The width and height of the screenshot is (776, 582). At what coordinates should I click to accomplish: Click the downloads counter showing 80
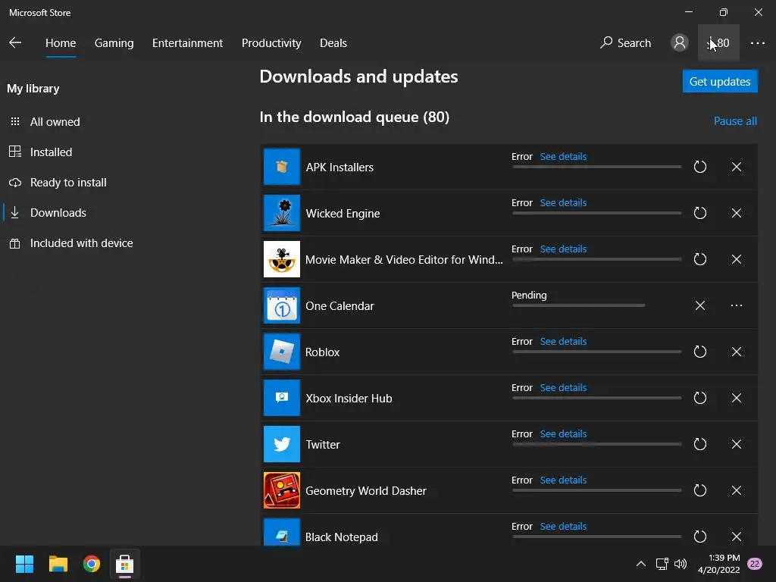click(718, 42)
